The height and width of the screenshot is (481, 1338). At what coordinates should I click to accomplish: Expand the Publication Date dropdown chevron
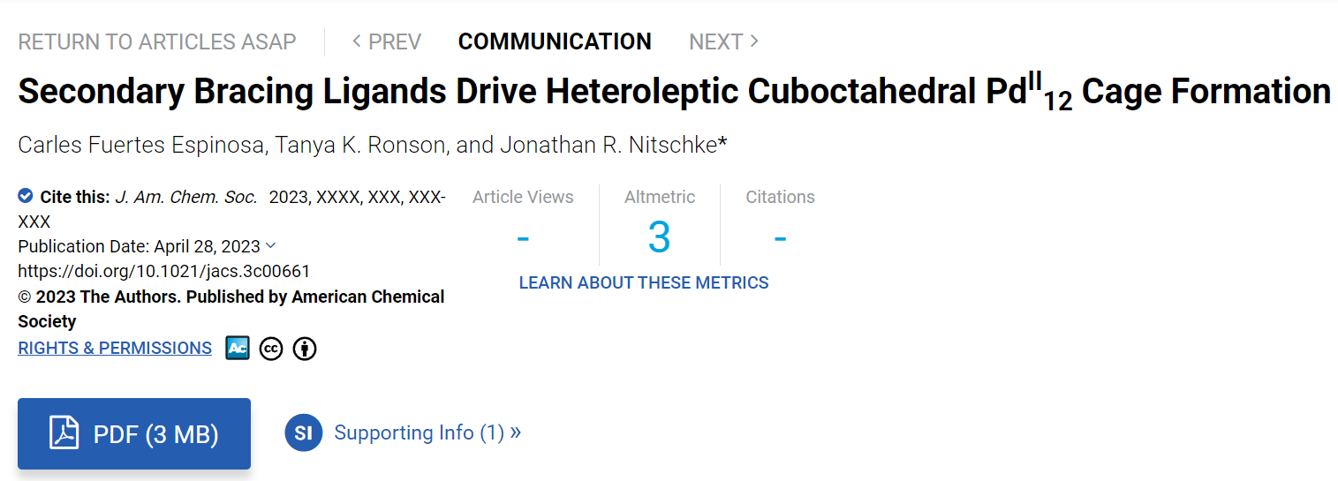[x=270, y=245]
